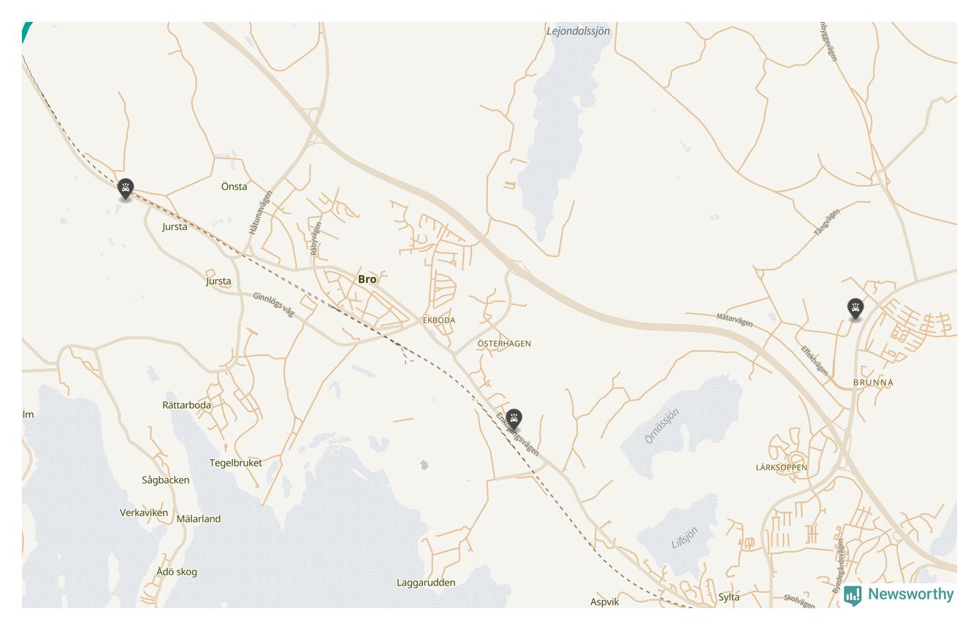Click the car marker near Brunna

click(856, 309)
